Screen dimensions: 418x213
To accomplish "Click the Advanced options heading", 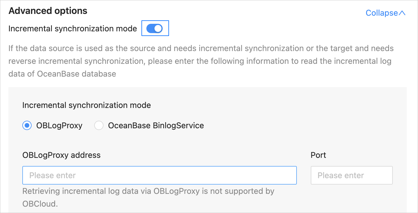I will (48, 11).
